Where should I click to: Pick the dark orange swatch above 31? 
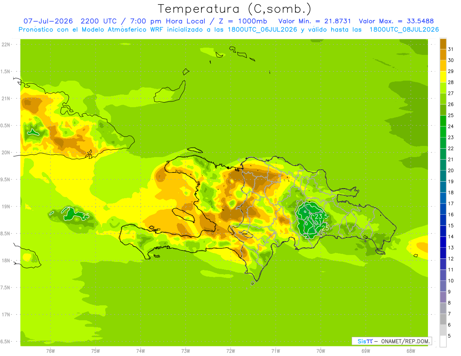443,44
